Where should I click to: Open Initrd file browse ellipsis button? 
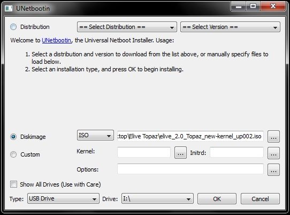coord(273,153)
